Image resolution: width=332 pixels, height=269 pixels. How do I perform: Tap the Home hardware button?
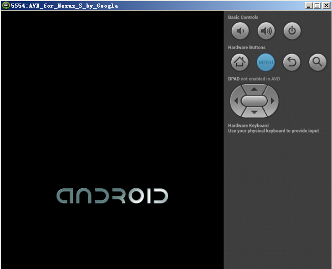pyautogui.click(x=240, y=62)
